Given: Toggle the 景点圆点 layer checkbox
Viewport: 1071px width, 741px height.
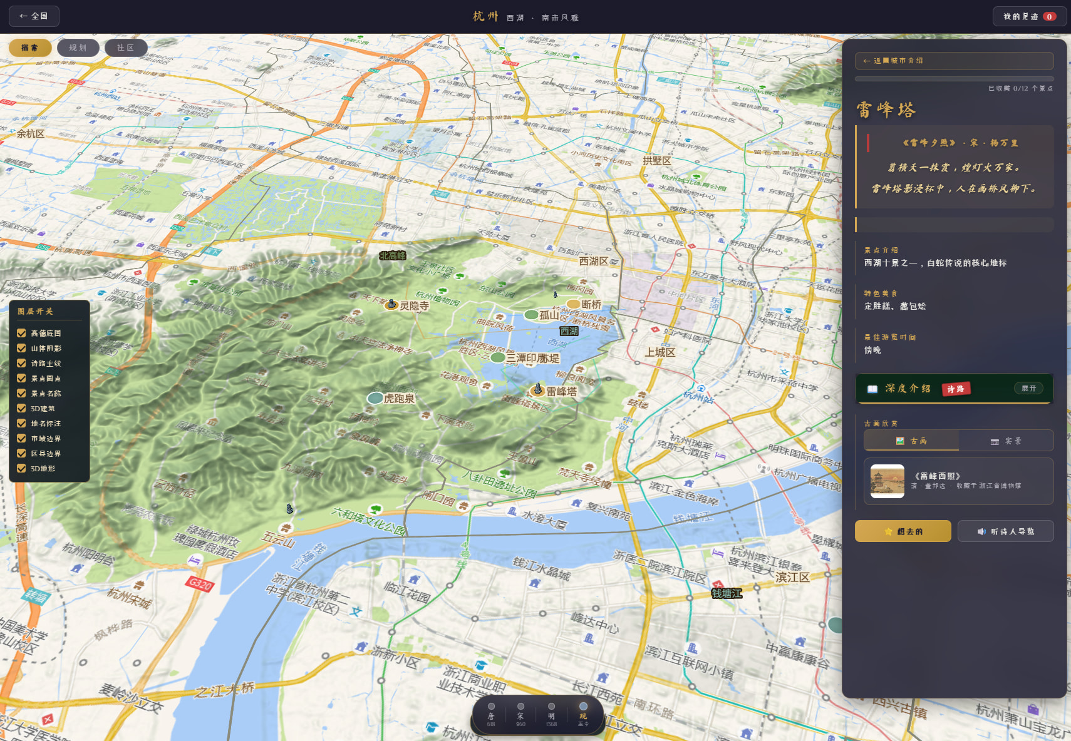Looking at the screenshot, I should coord(21,378).
